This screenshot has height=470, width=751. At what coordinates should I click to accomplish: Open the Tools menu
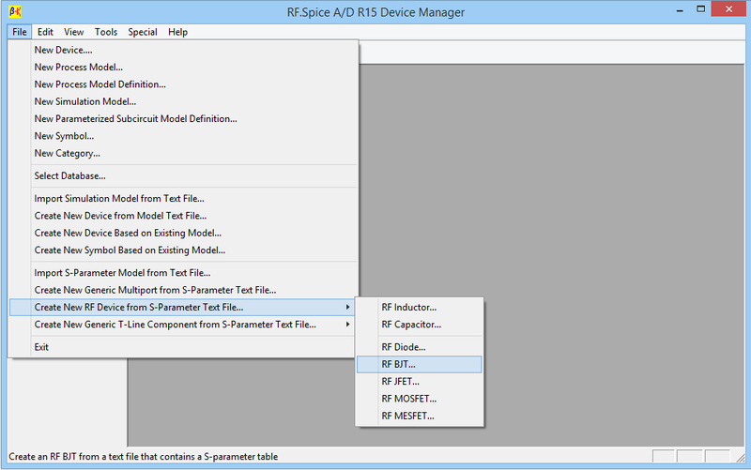coord(106,32)
